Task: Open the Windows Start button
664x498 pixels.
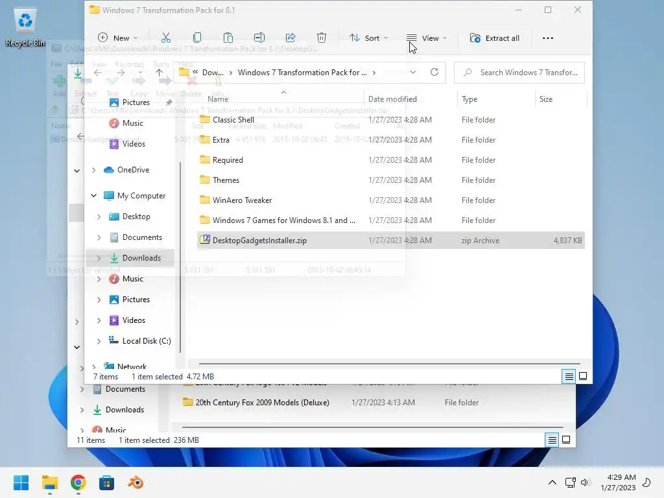Action: (21, 482)
